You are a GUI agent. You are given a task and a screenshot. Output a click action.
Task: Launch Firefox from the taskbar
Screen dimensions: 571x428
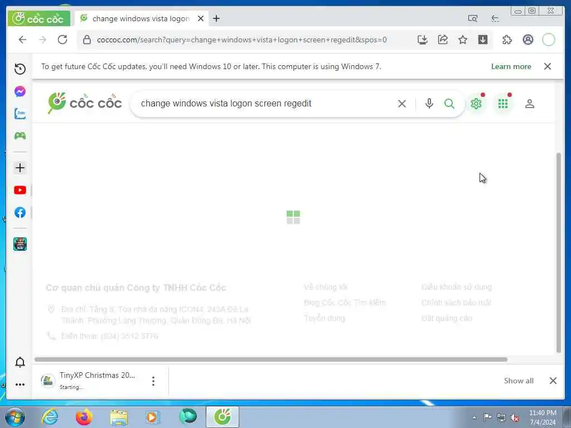click(x=84, y=417)
